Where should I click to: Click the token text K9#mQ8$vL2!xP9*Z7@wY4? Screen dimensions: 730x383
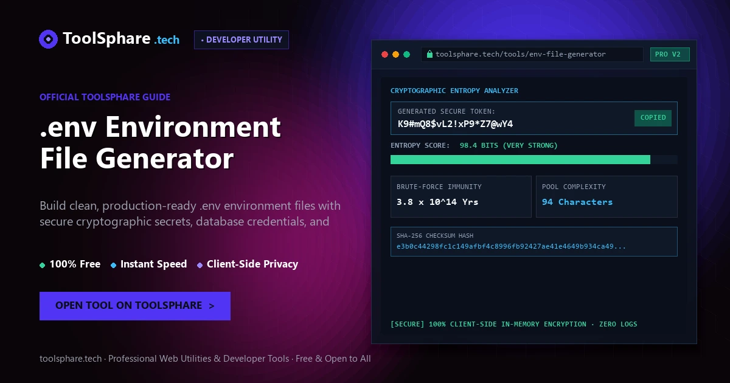(455, 124)
